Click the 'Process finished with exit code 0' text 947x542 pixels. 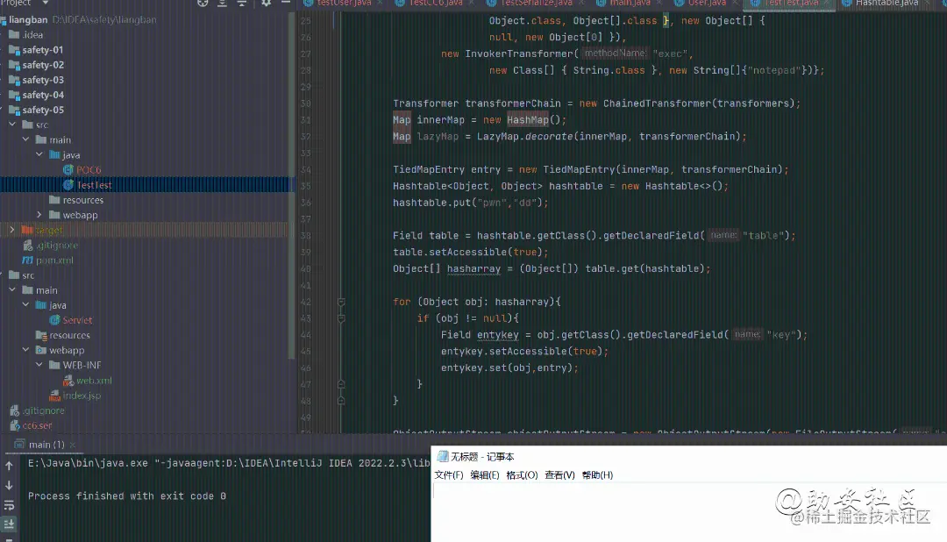[127, 496]
